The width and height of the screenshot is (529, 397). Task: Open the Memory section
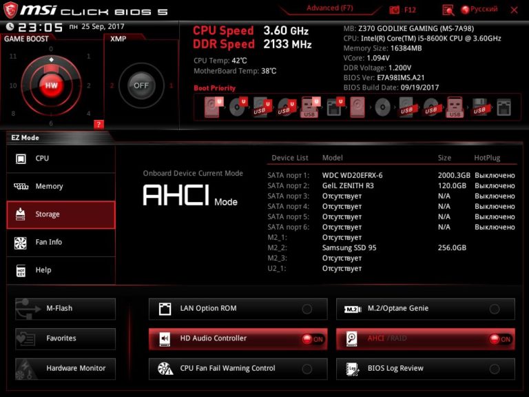(61, 186)
